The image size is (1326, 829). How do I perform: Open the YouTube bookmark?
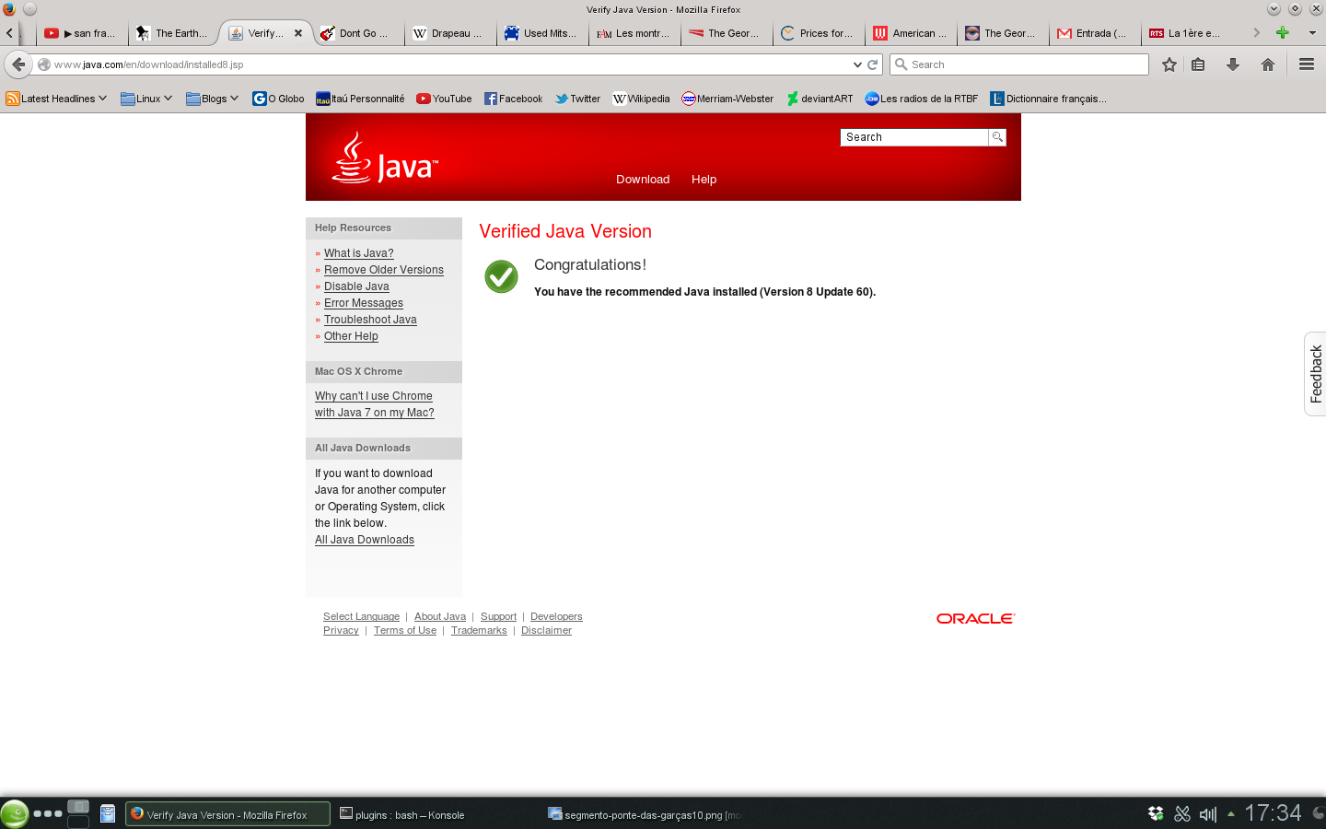[444, 99]
